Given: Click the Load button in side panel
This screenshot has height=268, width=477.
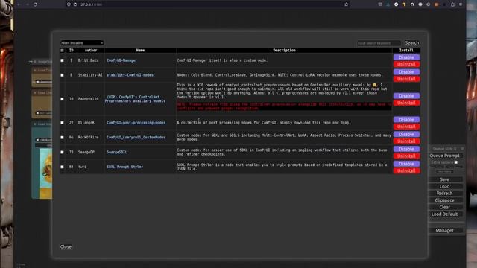Looking at the screenshot, I should [x=444, y=187].
